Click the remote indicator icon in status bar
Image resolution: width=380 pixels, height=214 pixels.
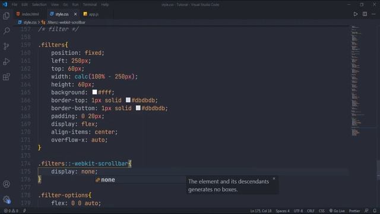(24, 211)
